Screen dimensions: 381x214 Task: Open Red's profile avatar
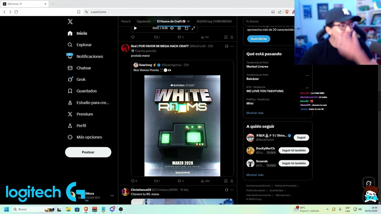click(x=125, y=48)
